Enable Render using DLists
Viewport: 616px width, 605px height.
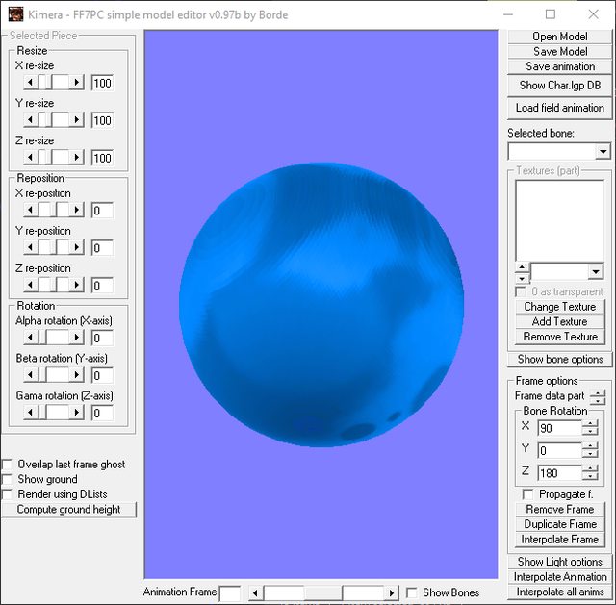(x=7, y=494)
